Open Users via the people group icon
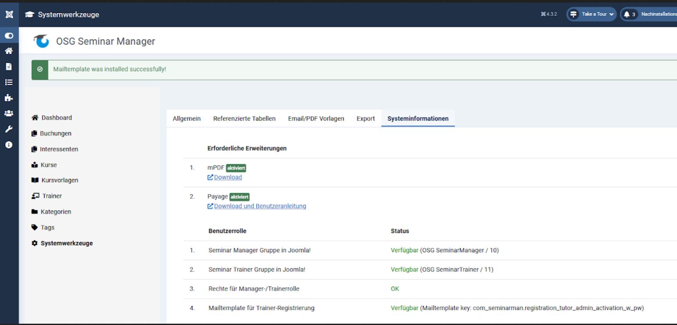677x325 pixels. pyautogui.click(x=9, y=113)
